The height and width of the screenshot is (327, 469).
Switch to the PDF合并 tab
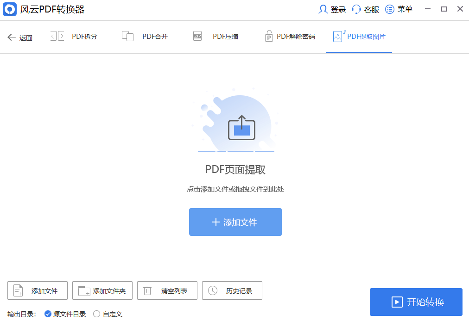155,37
